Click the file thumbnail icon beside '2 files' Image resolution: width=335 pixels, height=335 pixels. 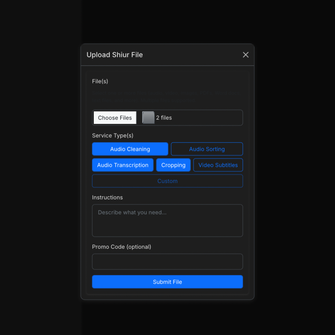coord(148,118)
